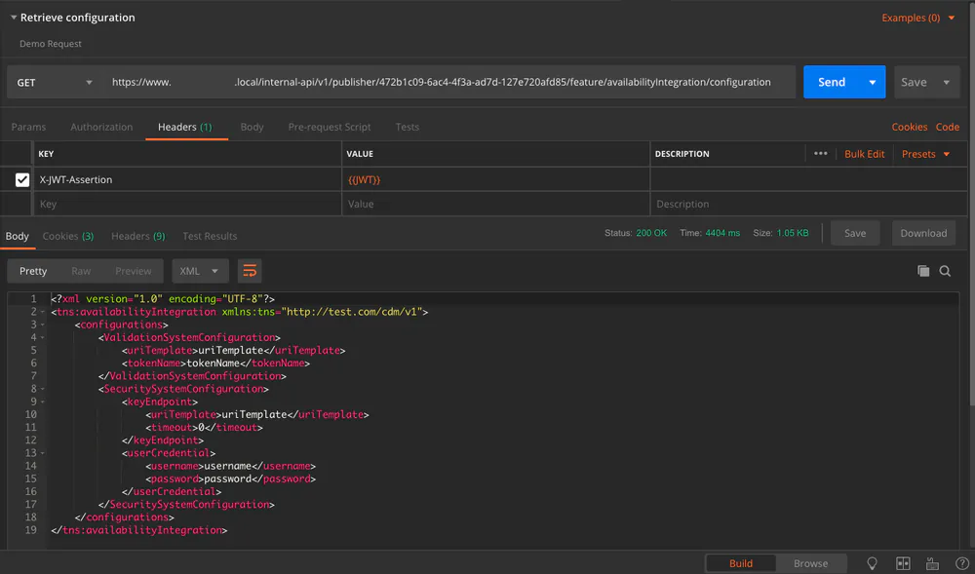
Task: Open the Code link near Cookies
Action: point(947,127)
